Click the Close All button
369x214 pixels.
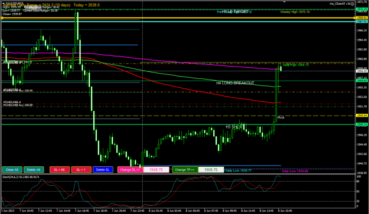coord(12,170)
